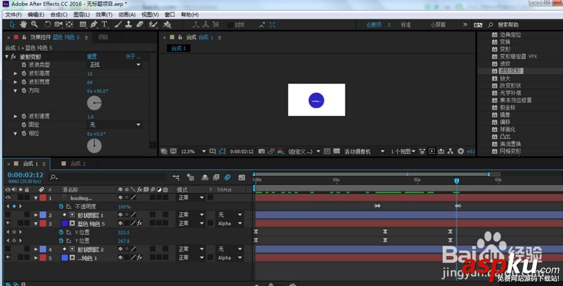Select the Unified Camera tool
The image size is (563, 286).
click(58, 24)
